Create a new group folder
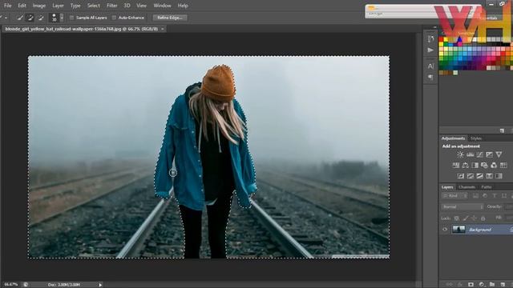This screenshot has height=288, width=513. (492, 285)
